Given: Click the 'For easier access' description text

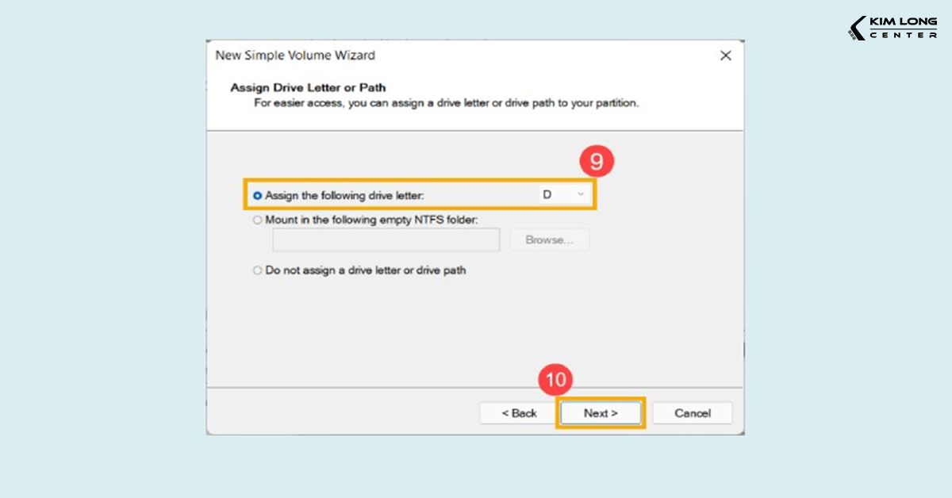Looking at the screenshot, I should coord(446,103).
